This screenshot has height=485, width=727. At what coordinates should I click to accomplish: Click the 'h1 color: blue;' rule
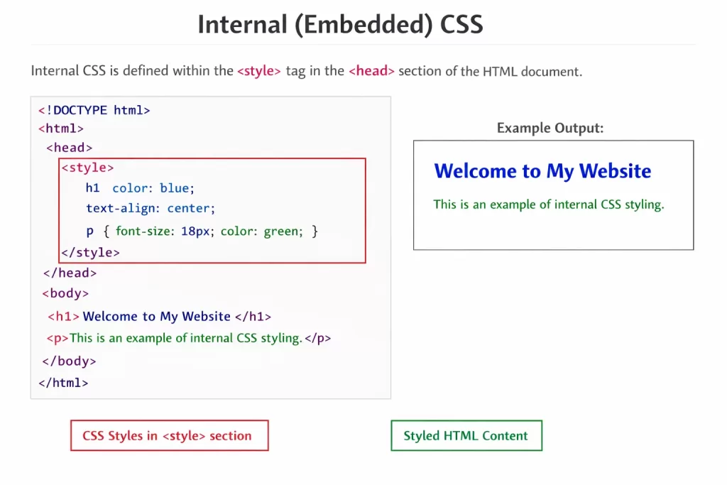[140, 188]
